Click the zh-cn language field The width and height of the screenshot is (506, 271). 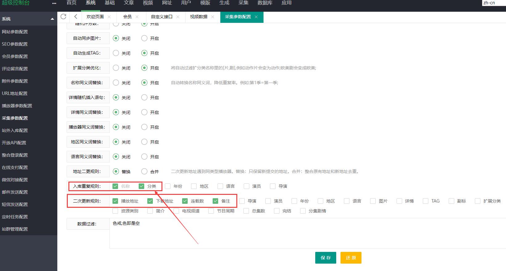pos(494,3)
